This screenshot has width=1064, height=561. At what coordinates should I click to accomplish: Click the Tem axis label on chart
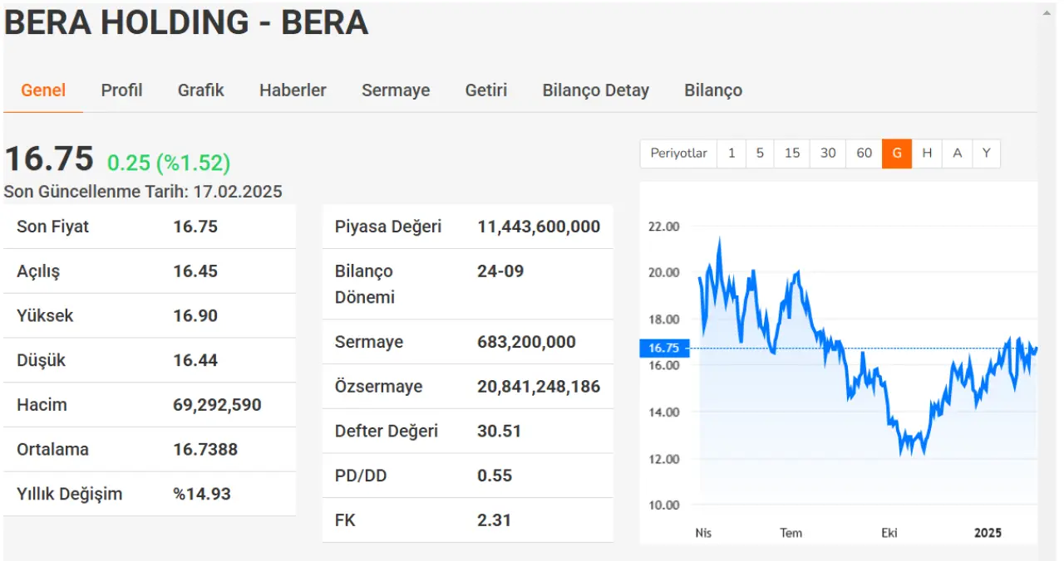[x=791, y=533]
